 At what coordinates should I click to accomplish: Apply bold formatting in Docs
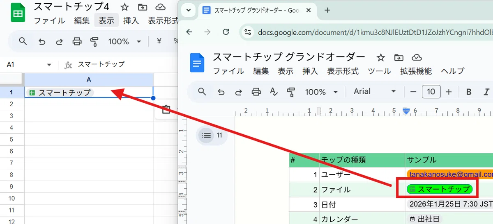point(469,92)
